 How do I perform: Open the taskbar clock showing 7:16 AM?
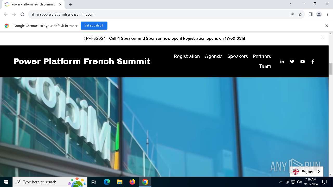coord(311,182)
